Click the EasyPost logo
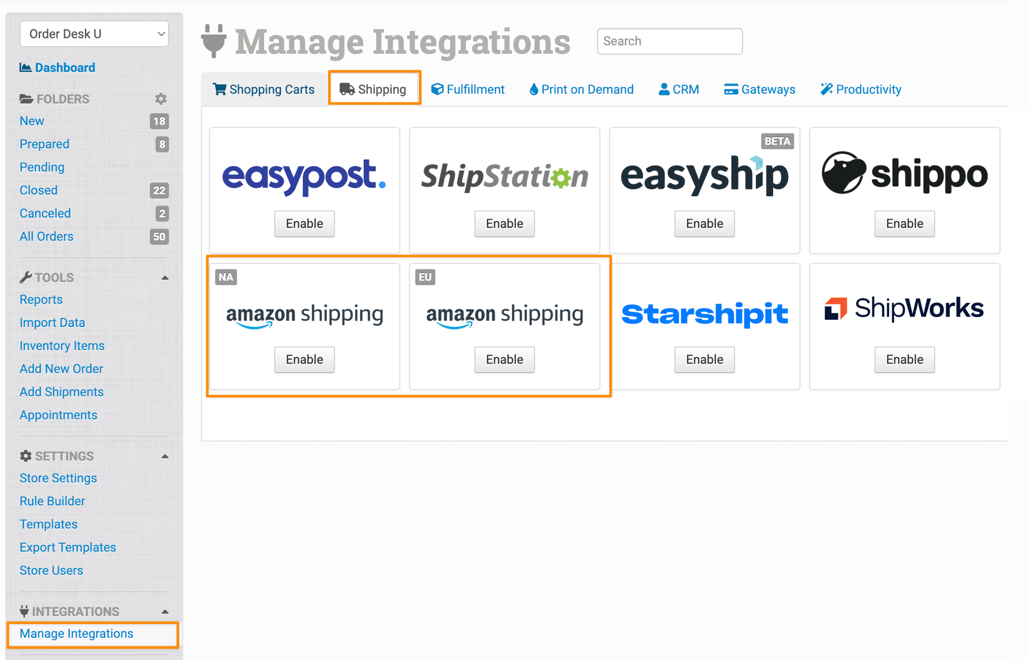1028x660 pixels. [304, 176]
